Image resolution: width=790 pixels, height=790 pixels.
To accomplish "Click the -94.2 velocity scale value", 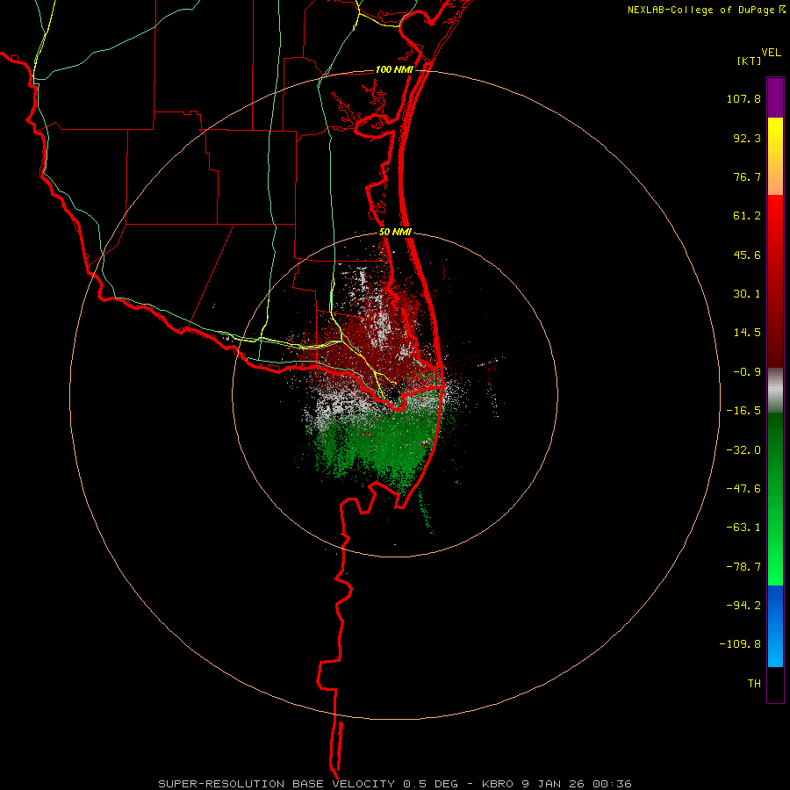I will (x=743, y=606).
